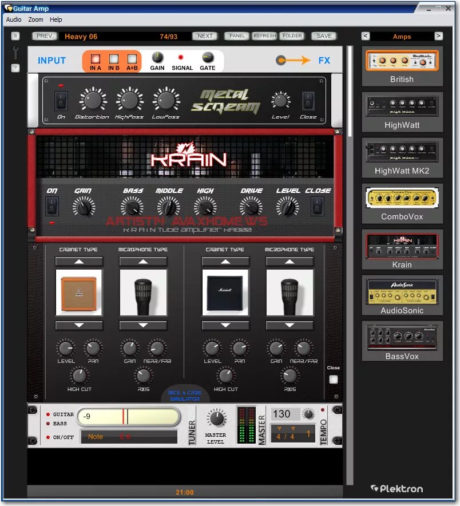The image size is (460, 506).
Task: Click the PANEL button
Action: pos(237,36)
